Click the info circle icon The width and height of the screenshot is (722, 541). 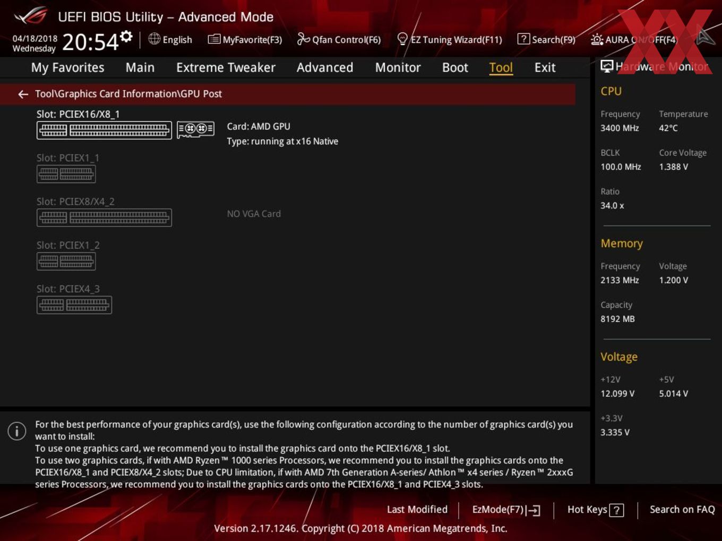click(17, 431)
